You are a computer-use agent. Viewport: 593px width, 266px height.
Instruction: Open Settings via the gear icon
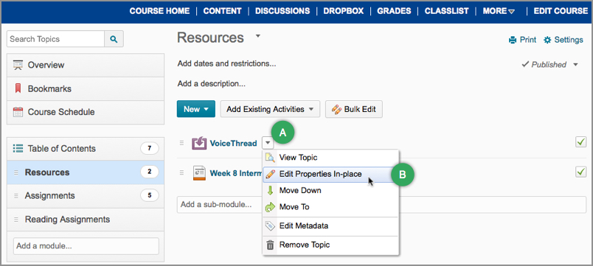pos(547,40)
